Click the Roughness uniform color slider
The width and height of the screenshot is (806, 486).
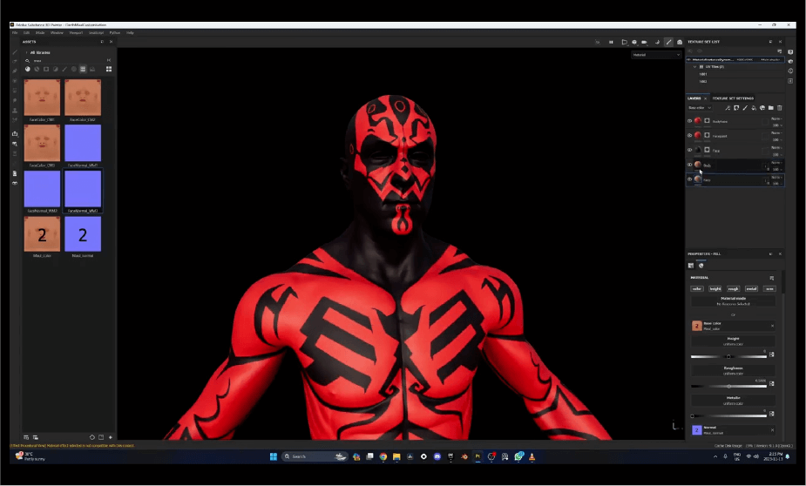click(x=729, y=386)
